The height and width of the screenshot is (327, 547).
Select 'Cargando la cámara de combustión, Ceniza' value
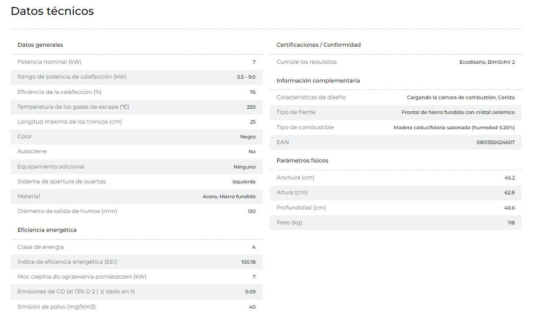click(x=461, y=97)
